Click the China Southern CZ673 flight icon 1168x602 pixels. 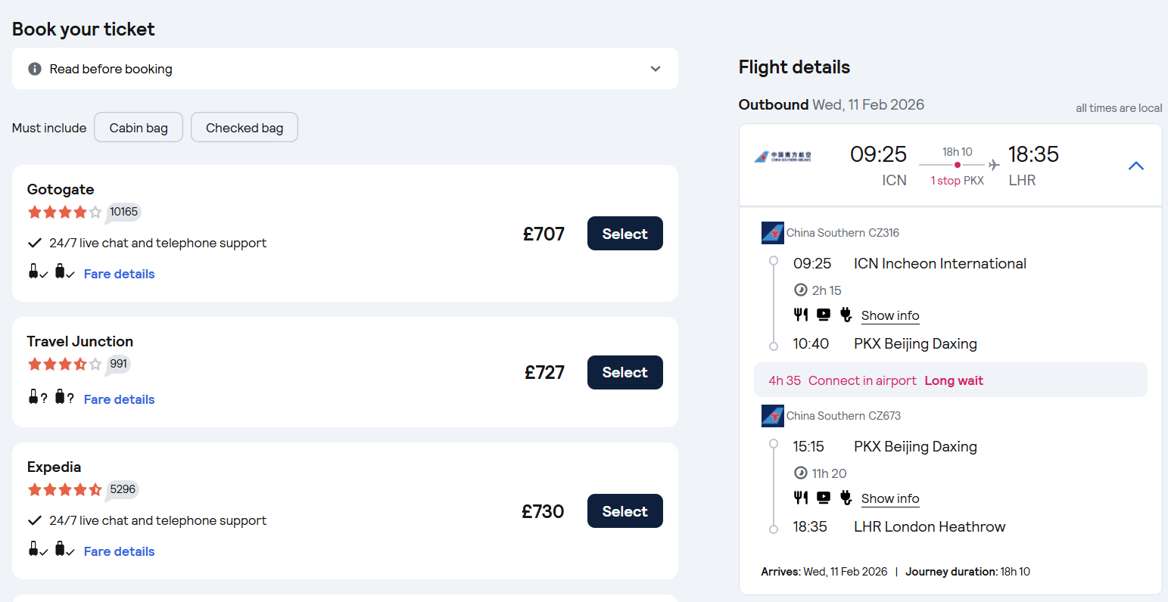[x=772, y=416]
